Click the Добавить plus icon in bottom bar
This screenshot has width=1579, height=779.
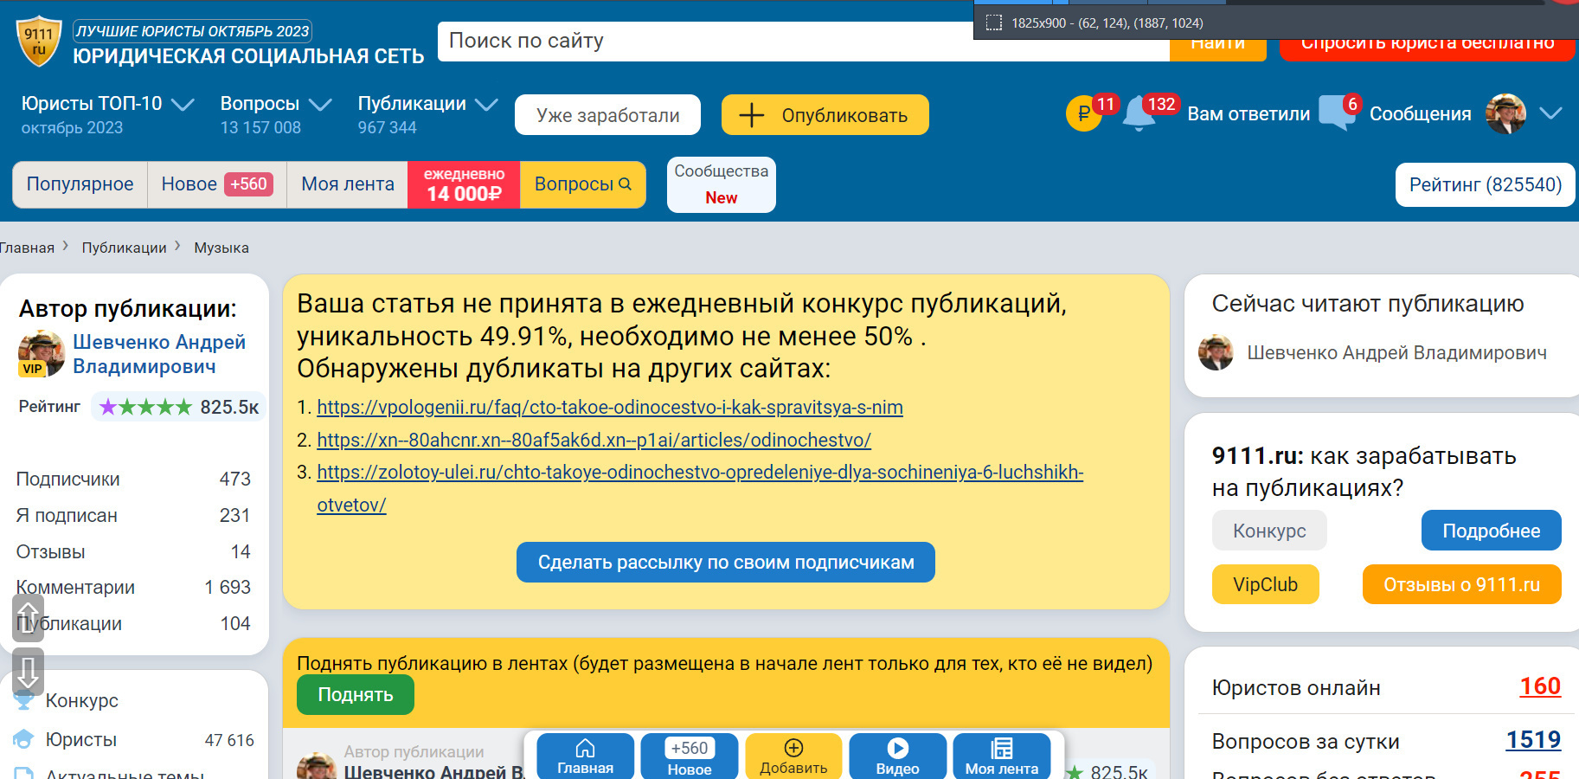[793, 746]
